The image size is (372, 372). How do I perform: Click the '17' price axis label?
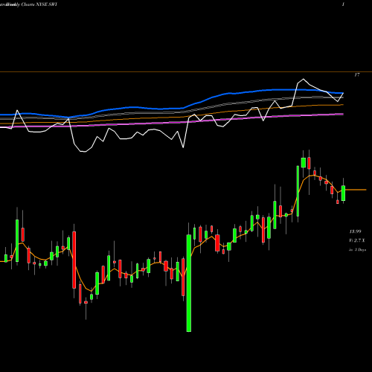(x=357, y=74)
